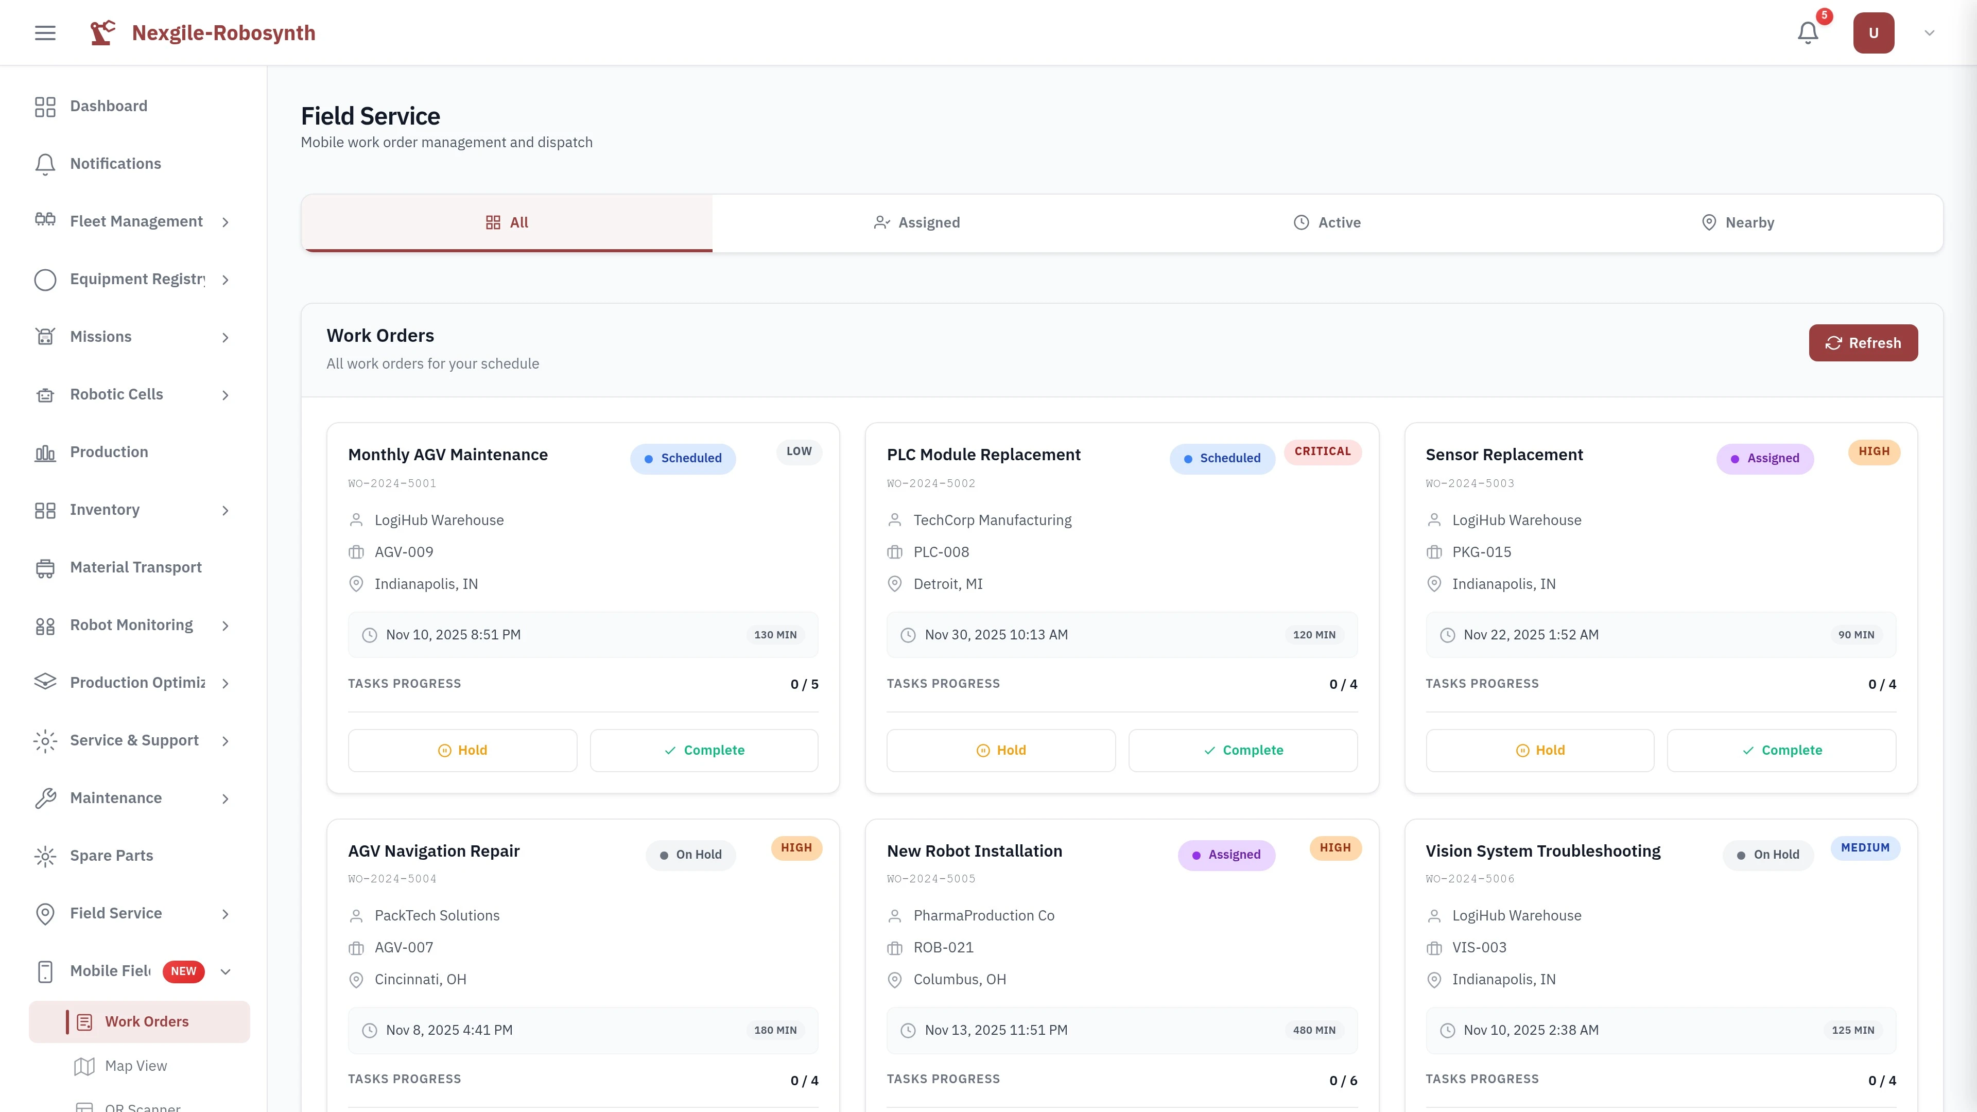
Task: Expand the Fleet Management section
Action: [225, 222]
